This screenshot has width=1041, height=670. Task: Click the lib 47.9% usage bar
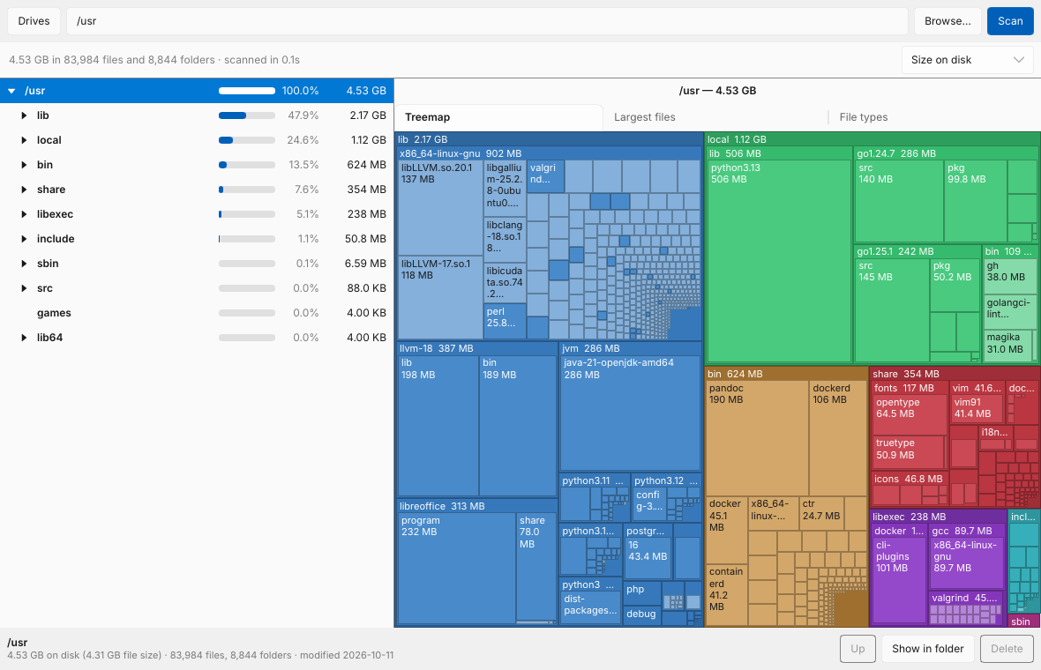click(x=247, y=115)
